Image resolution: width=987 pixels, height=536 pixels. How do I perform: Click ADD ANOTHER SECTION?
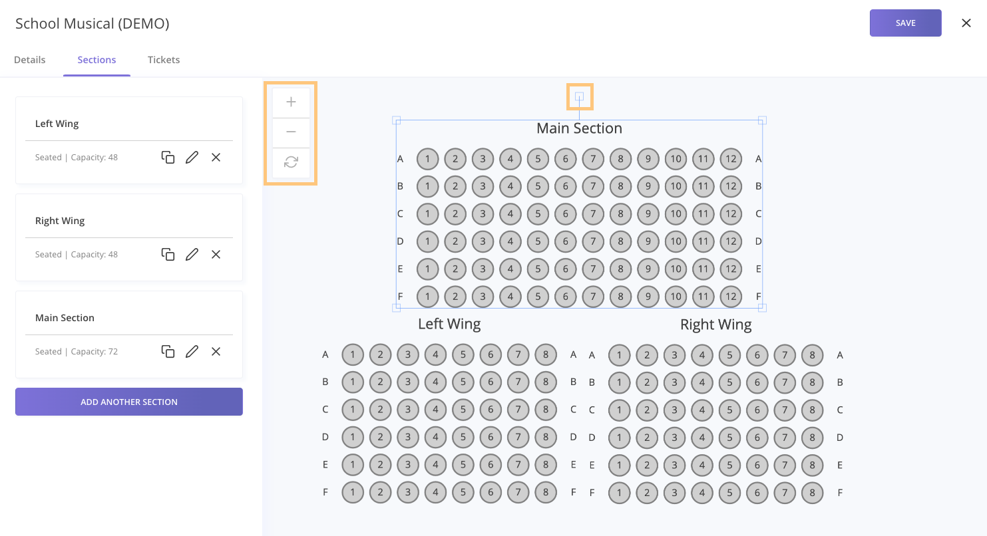point(128,402)
